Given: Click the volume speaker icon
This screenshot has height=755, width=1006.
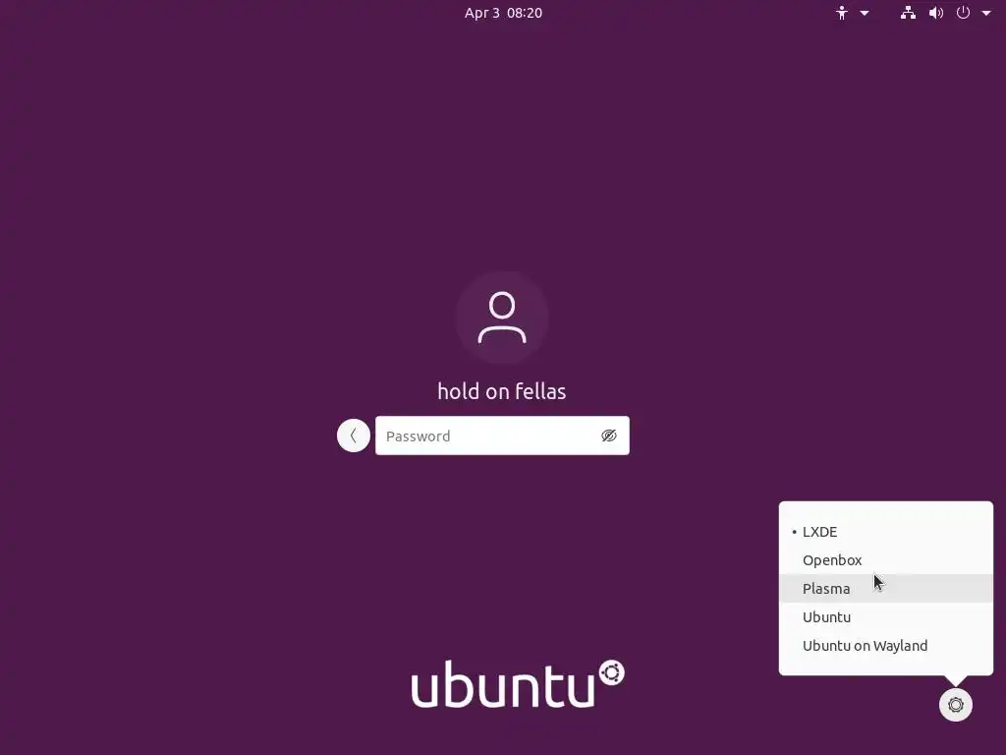Looking at the screenshot, I should pos(936,13).
